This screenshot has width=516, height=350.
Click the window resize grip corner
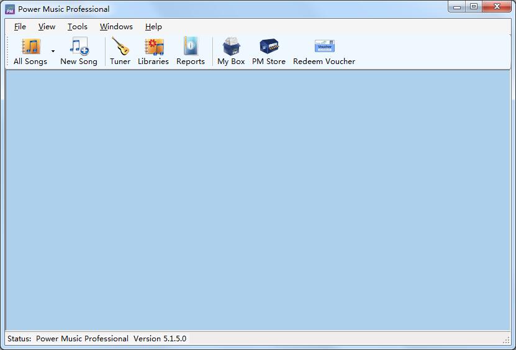click(506, 339)
